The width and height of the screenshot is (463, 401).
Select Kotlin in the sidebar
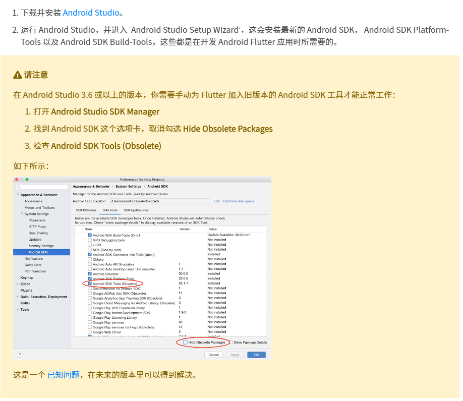25,303
